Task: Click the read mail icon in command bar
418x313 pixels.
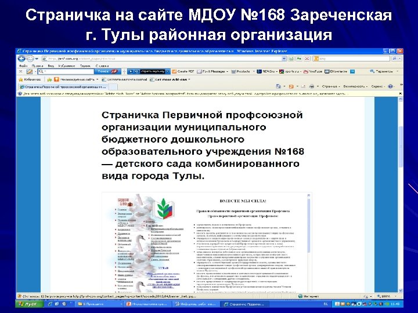Action: [303, 86]
